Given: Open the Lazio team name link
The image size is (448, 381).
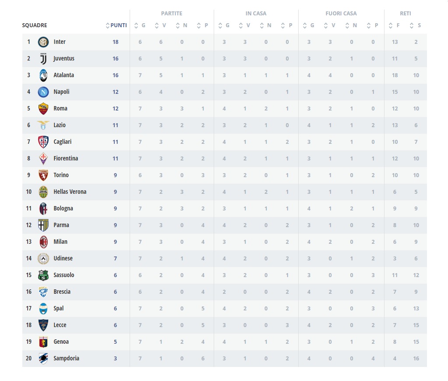Looking at the screenshot, I should point(60,125).
